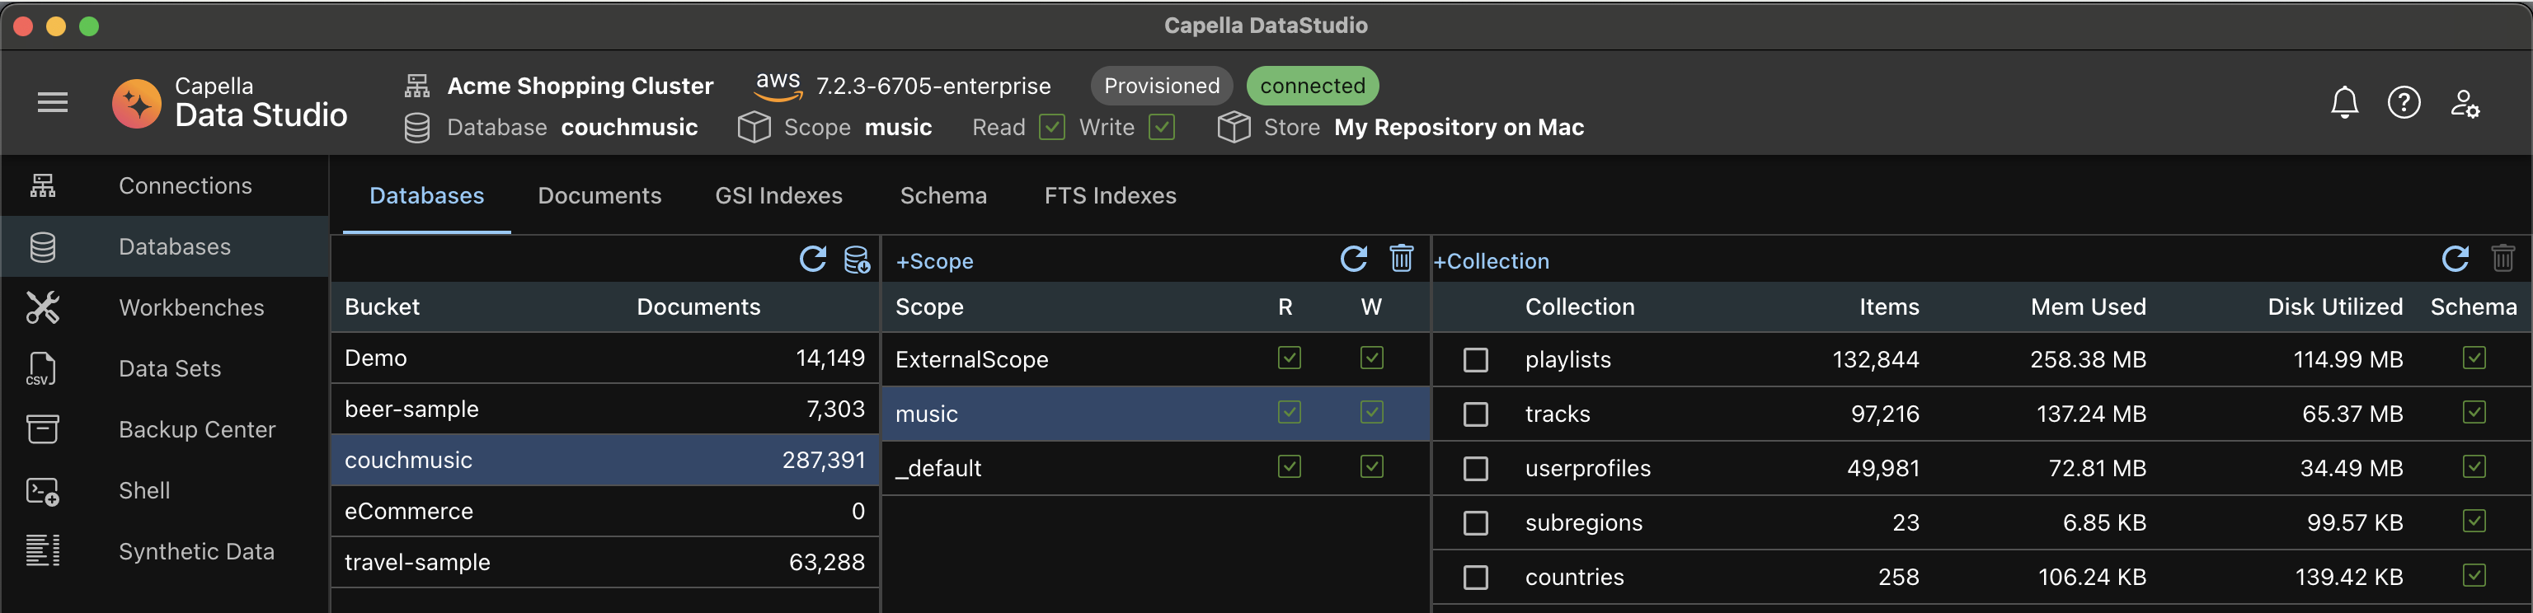2533x613 pixels.
Task: Click the Shell terminal icon
Action: pos(42,490)
